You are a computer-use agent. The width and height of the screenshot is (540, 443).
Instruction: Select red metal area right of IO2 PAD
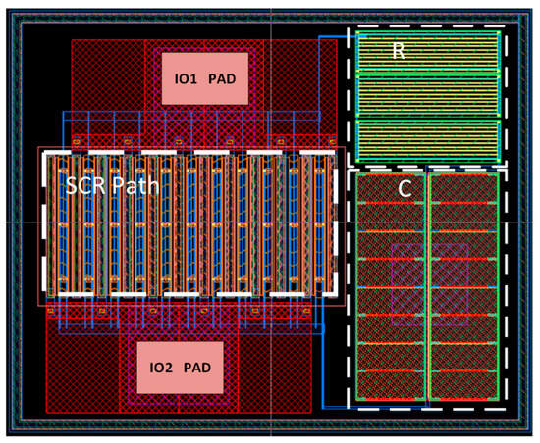(275, 371)
